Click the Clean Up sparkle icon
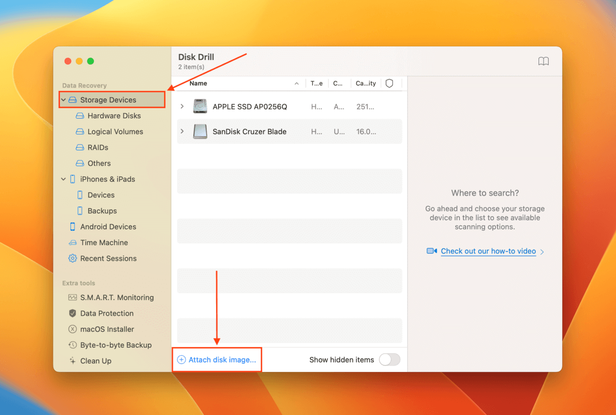The image size is (616, 415). point(72,362)
